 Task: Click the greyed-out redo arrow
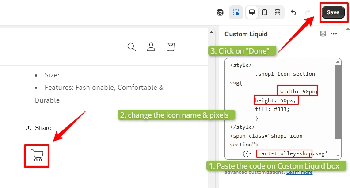(x=308, y=12)
